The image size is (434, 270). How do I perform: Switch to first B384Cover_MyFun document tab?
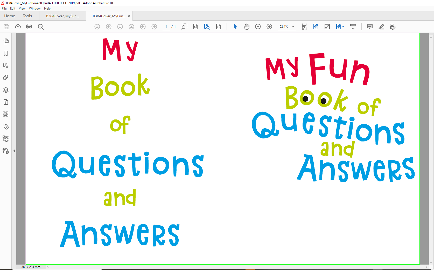pos(62,16)
